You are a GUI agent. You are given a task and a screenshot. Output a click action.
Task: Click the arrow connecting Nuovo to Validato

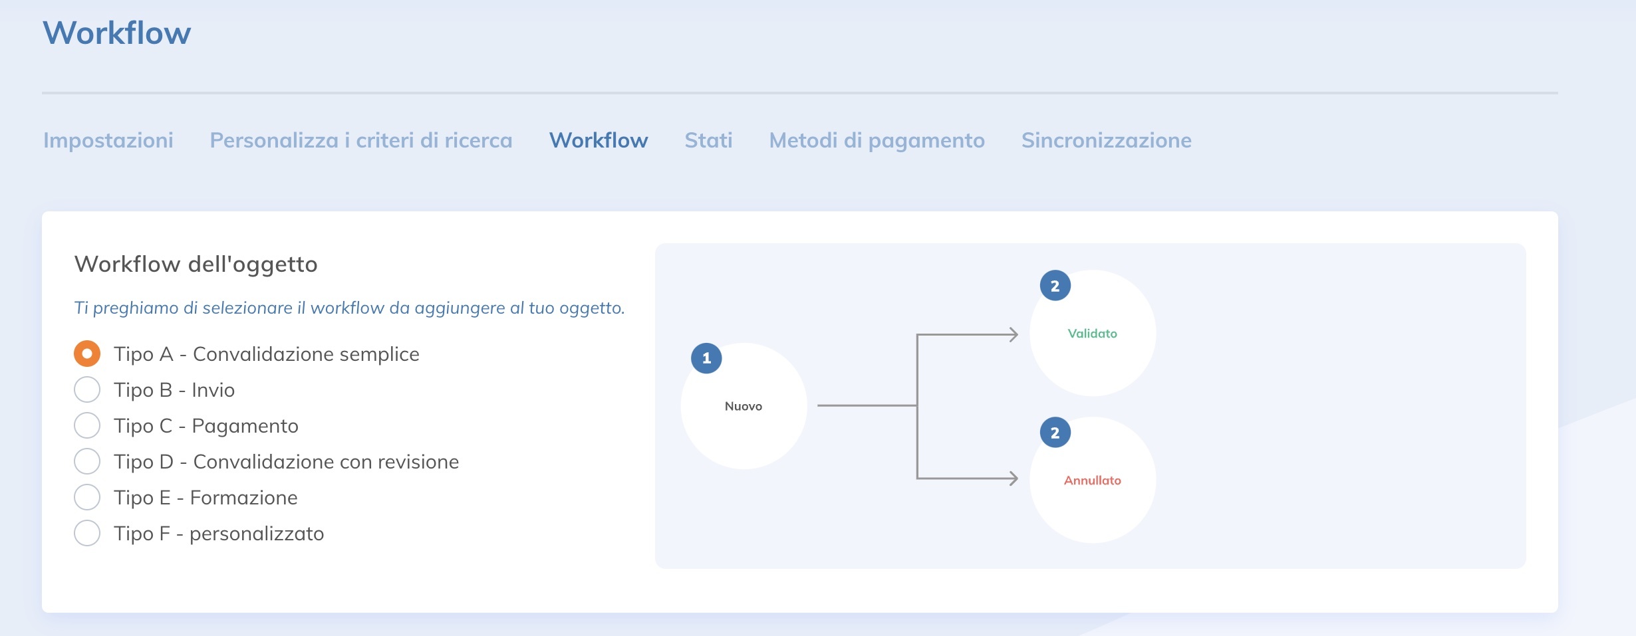[x=968, y=334]
